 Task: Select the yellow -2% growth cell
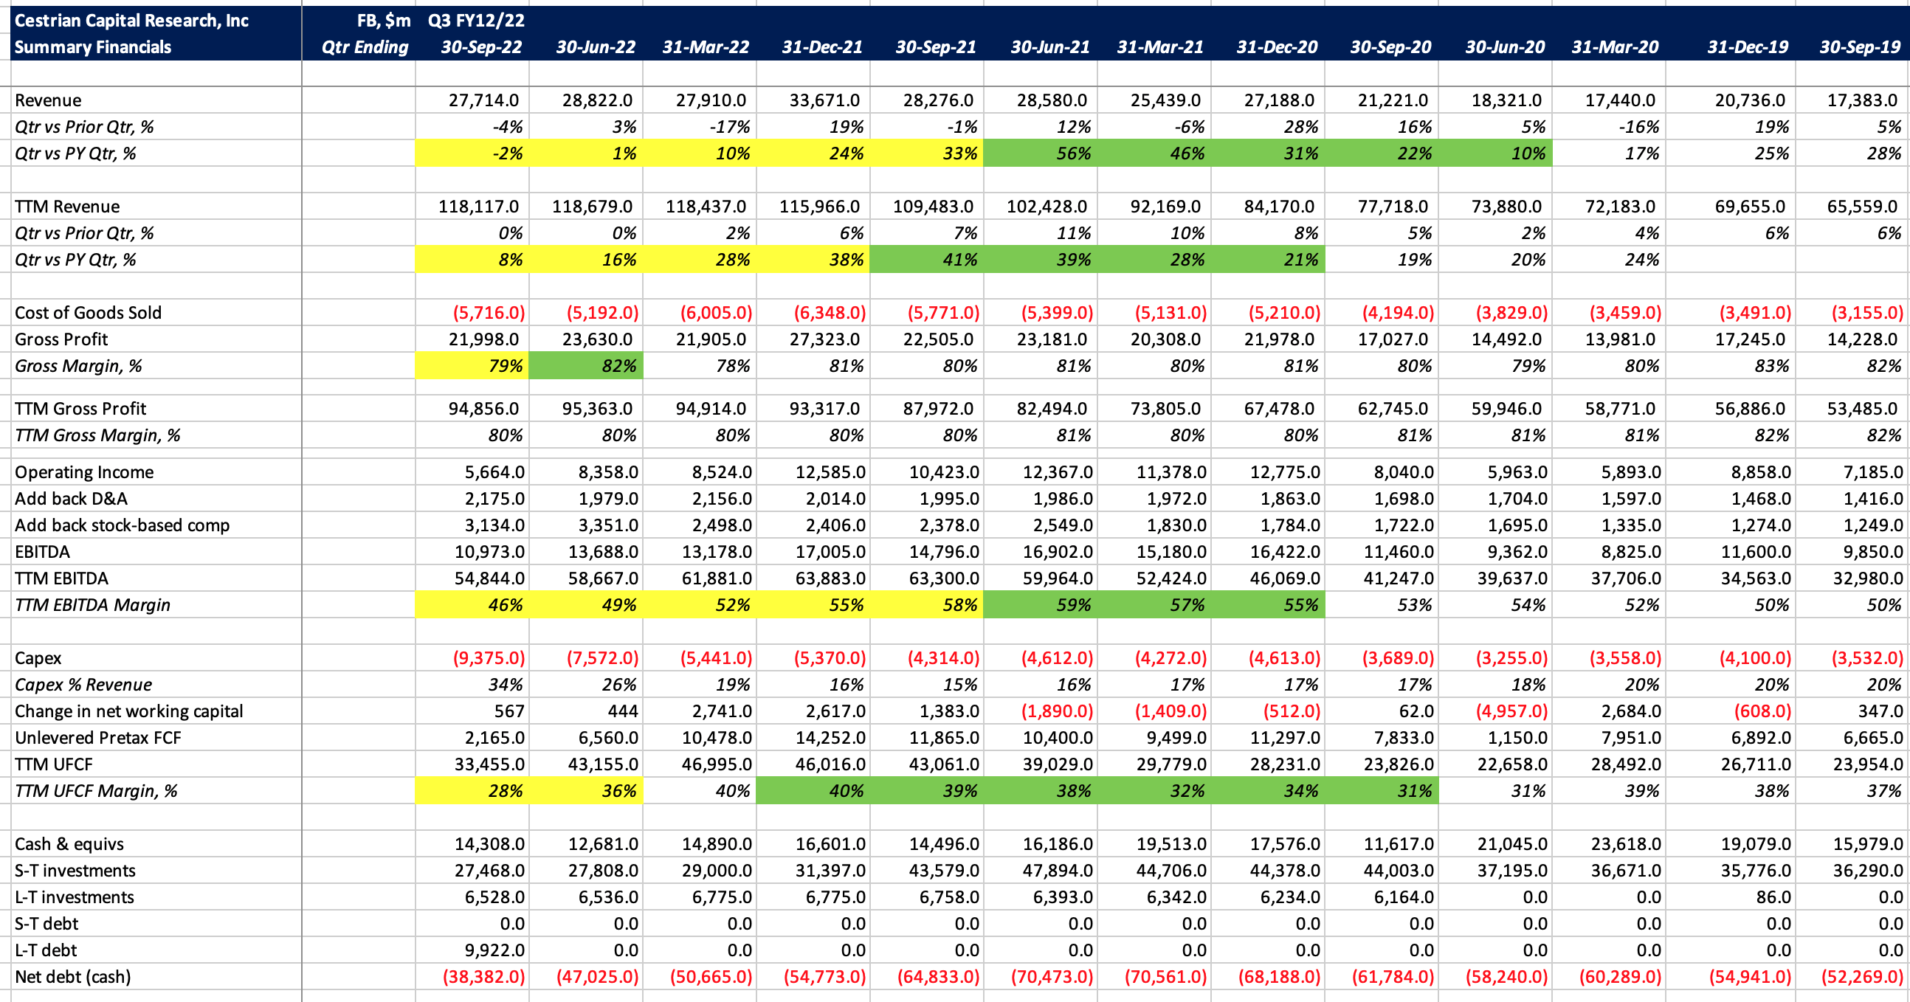505,153
